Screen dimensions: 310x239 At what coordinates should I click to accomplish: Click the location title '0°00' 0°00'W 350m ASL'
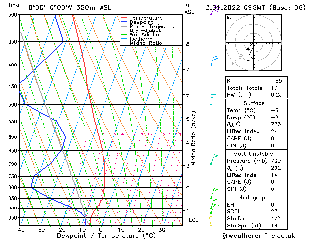pos(70,8)
